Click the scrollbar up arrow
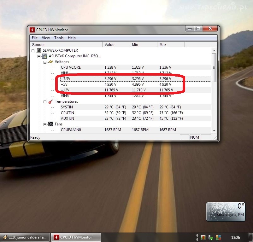 (x=214, y=50)
